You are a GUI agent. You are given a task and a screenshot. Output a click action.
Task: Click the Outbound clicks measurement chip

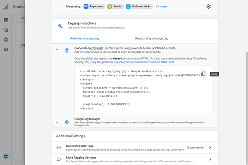click(139, 7)
